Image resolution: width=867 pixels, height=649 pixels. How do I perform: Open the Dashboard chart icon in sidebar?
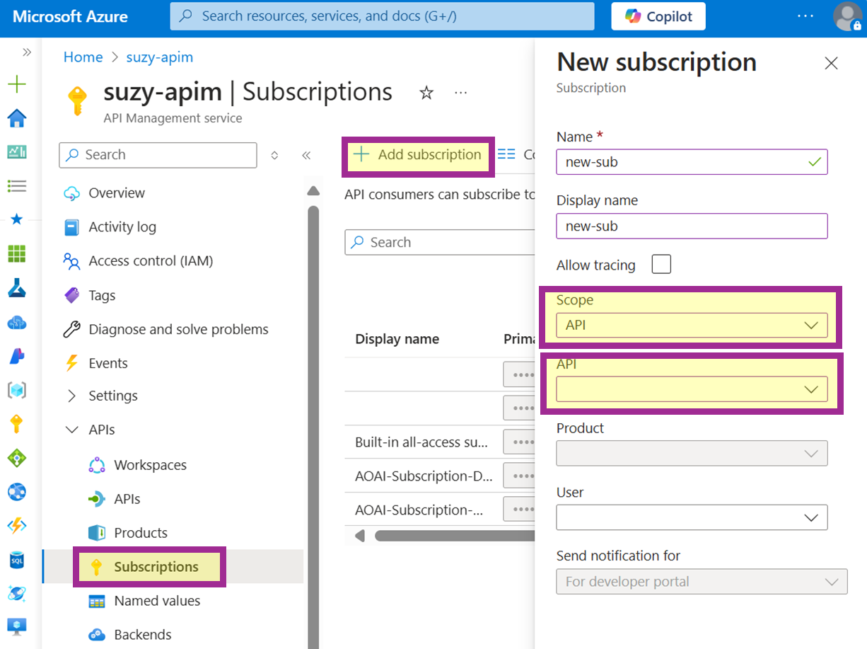17,151
